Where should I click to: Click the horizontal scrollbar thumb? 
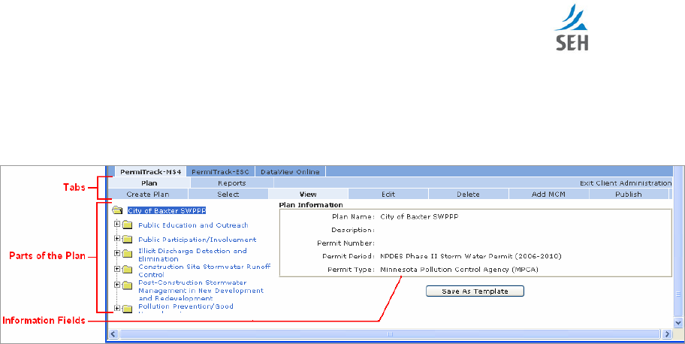tap(390, 334)
